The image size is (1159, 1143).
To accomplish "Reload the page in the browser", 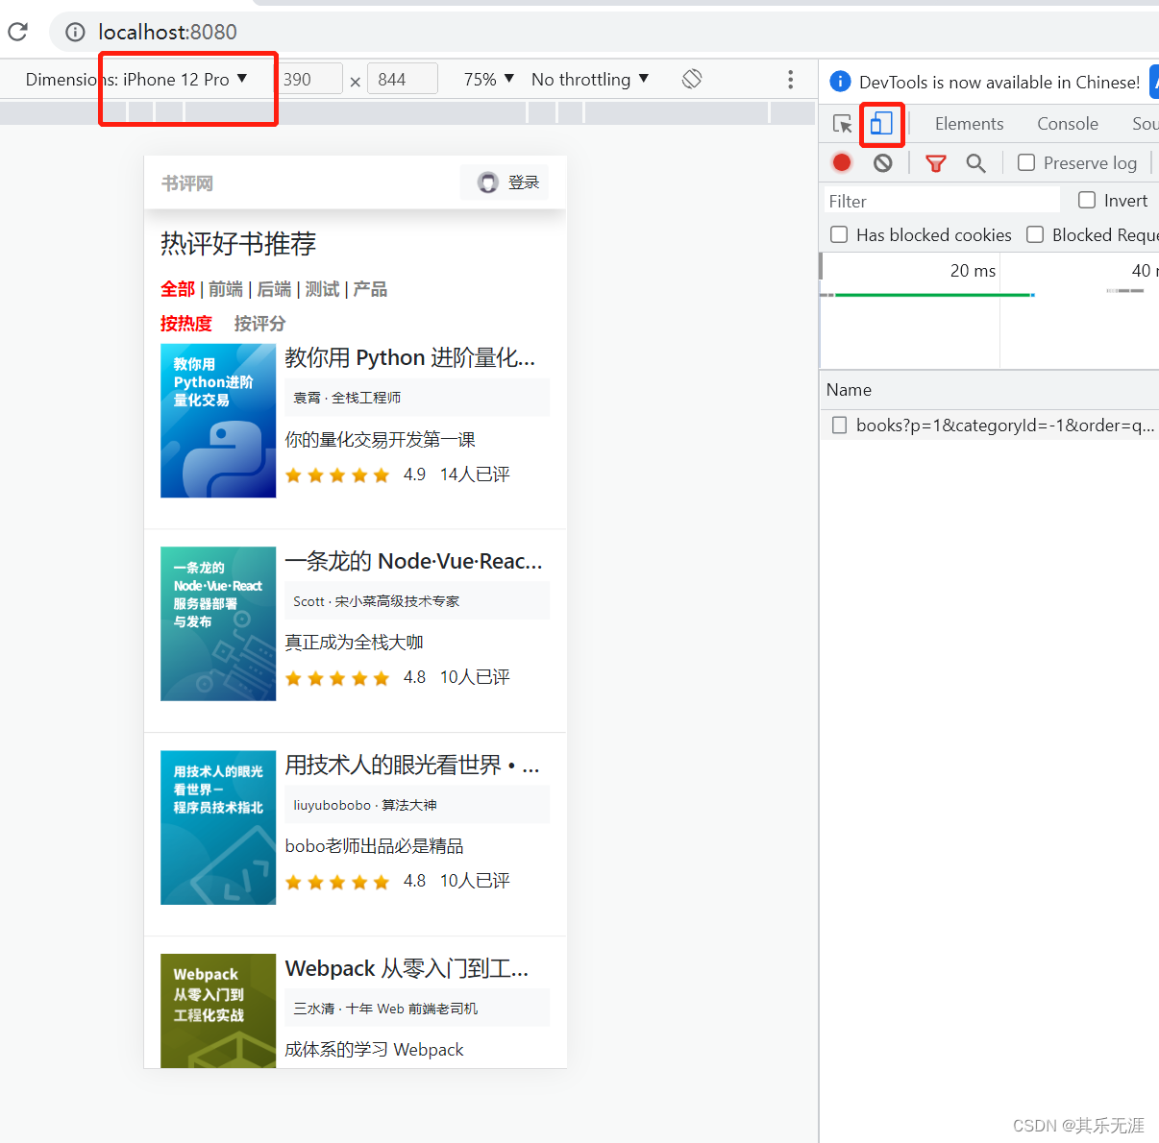I will 17,31.
